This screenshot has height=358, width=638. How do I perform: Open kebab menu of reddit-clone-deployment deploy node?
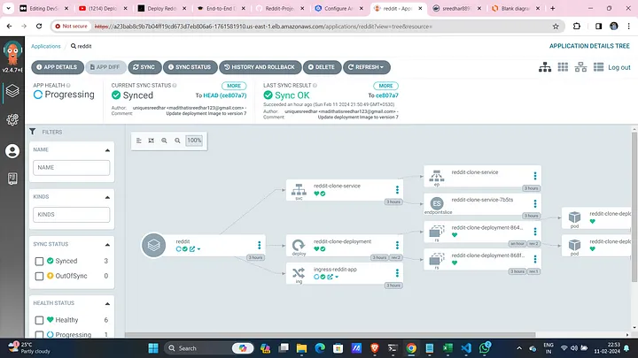click(x=397, y=245)
